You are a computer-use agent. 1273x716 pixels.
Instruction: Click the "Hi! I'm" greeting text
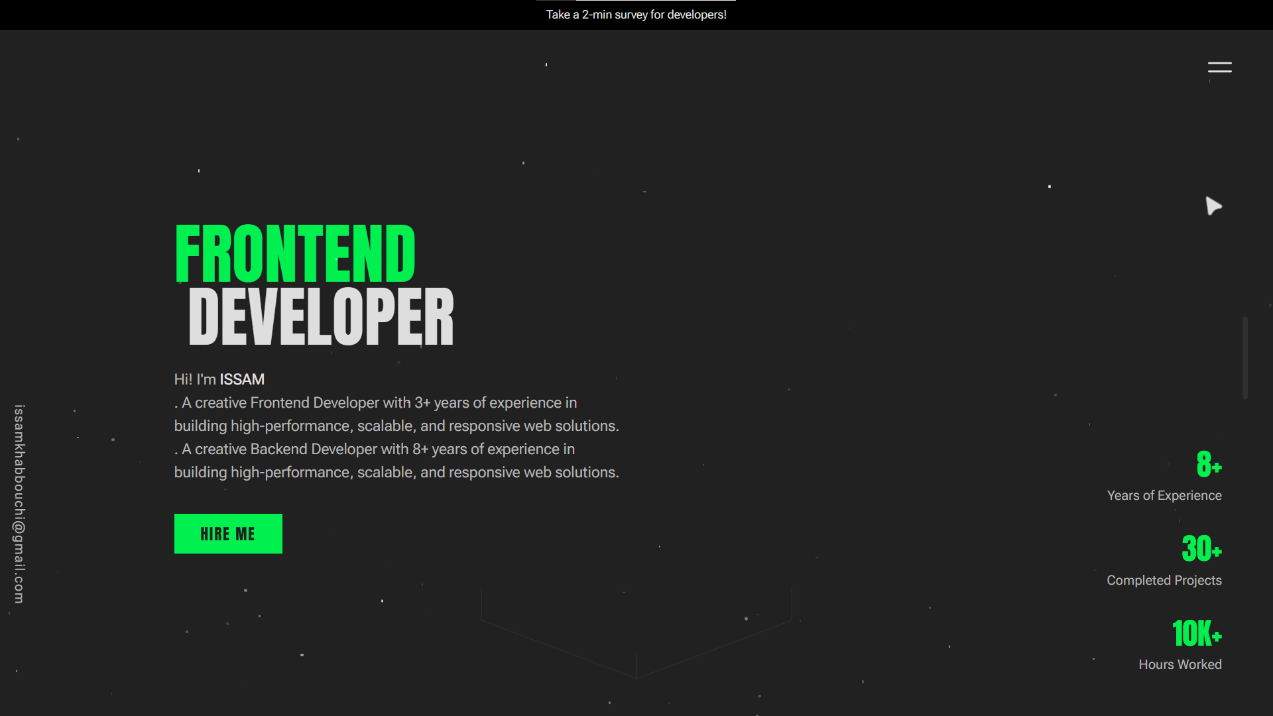pyautogui.click(x=195, y=379)
